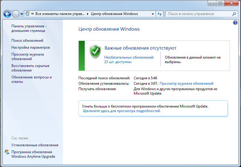Click 'Просмотр журнала обновлений' next to 3:07
Viewport: 241px width, 167px height.
(186, 83)
